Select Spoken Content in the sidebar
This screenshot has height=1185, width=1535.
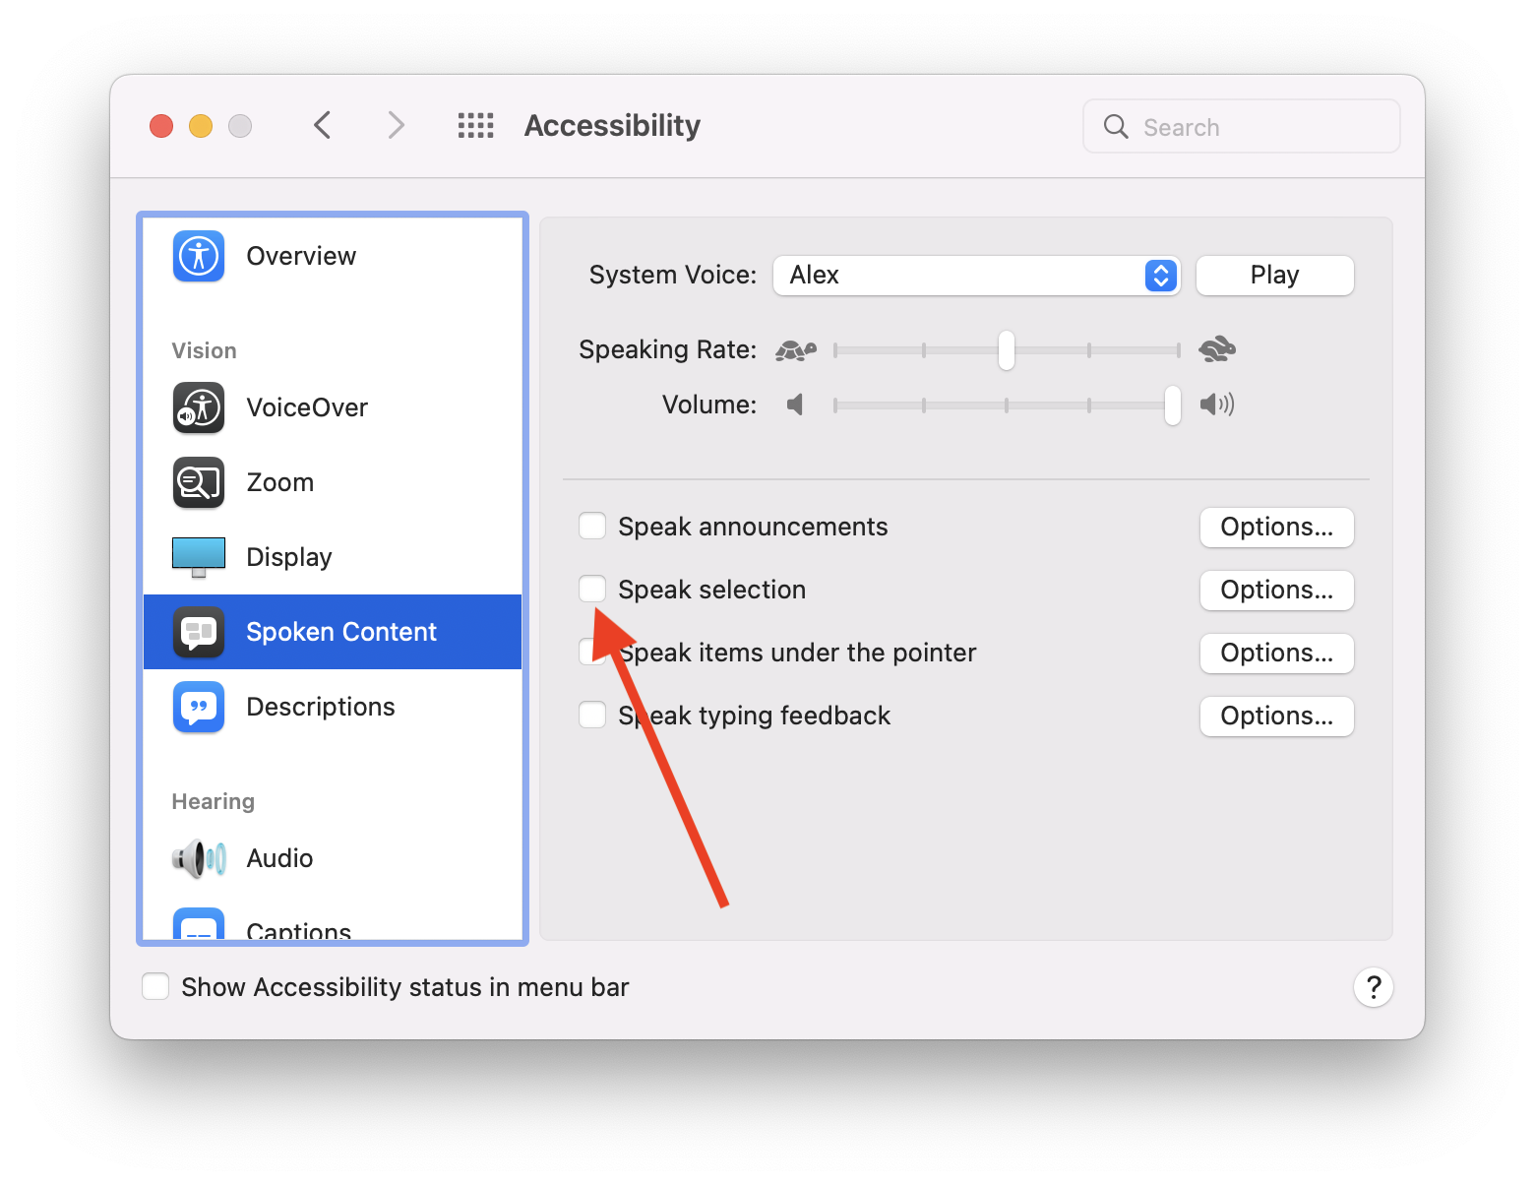(333, 632)
